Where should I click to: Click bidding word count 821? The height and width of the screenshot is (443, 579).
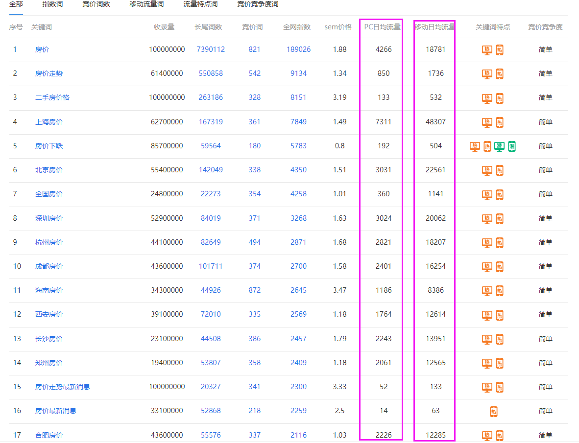coord(254,49)
